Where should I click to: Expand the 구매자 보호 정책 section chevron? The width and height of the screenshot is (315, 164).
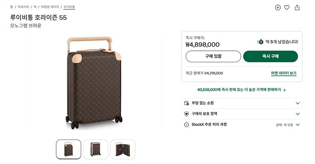click(x=298, y=114)
